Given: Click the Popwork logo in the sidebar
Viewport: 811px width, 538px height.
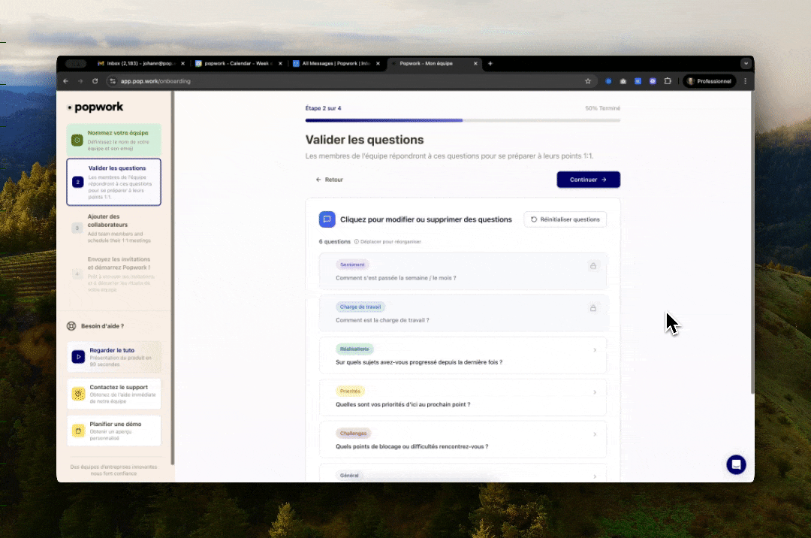Looking at the screenshot, I should tap(96, 107).
